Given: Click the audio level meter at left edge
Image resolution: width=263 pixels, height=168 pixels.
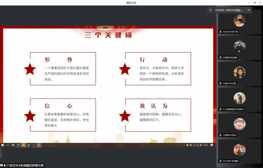Looking at the screenshot, I should pyautogui.click(x=1, y=153).
